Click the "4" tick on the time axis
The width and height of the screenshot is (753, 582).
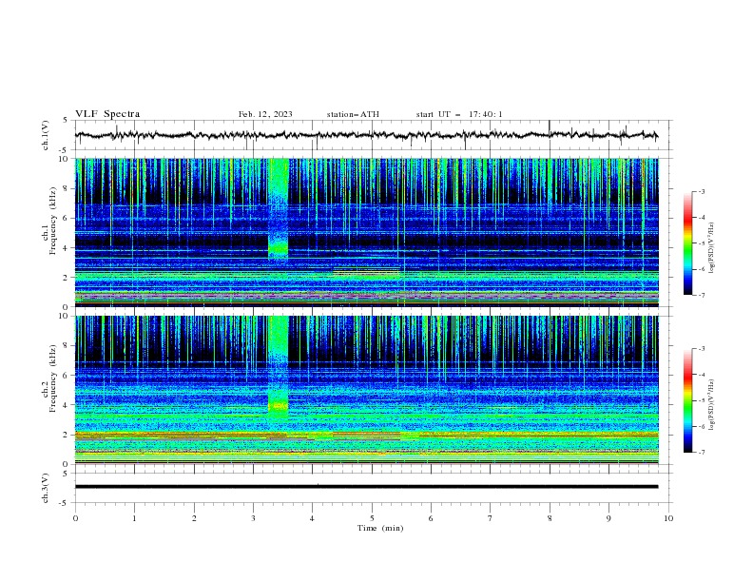pos(312,518)
